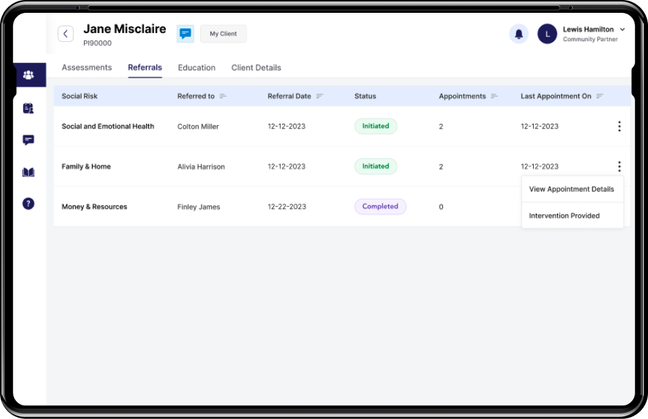Viewport: 648px width, 419px height.
Task: Click the back arrow button
Action: click(x=66, y=34)
